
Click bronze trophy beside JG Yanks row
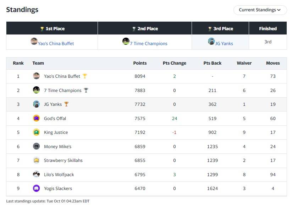[66, 104]
